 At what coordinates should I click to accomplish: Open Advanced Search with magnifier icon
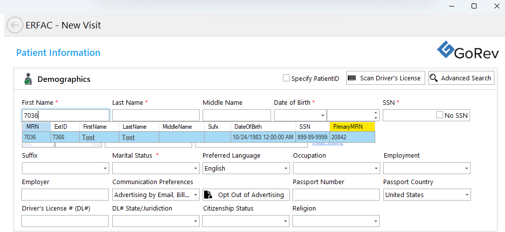(461, 78)
